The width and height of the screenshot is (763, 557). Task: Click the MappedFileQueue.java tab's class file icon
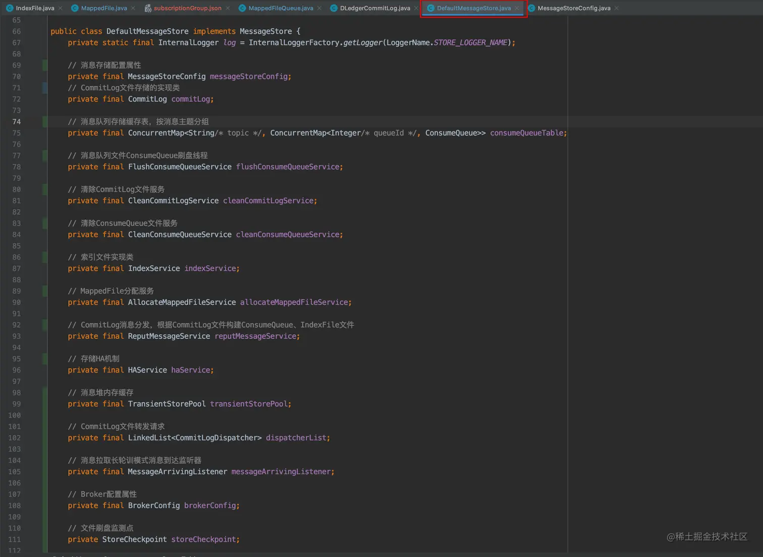click(x=242, y=8)
